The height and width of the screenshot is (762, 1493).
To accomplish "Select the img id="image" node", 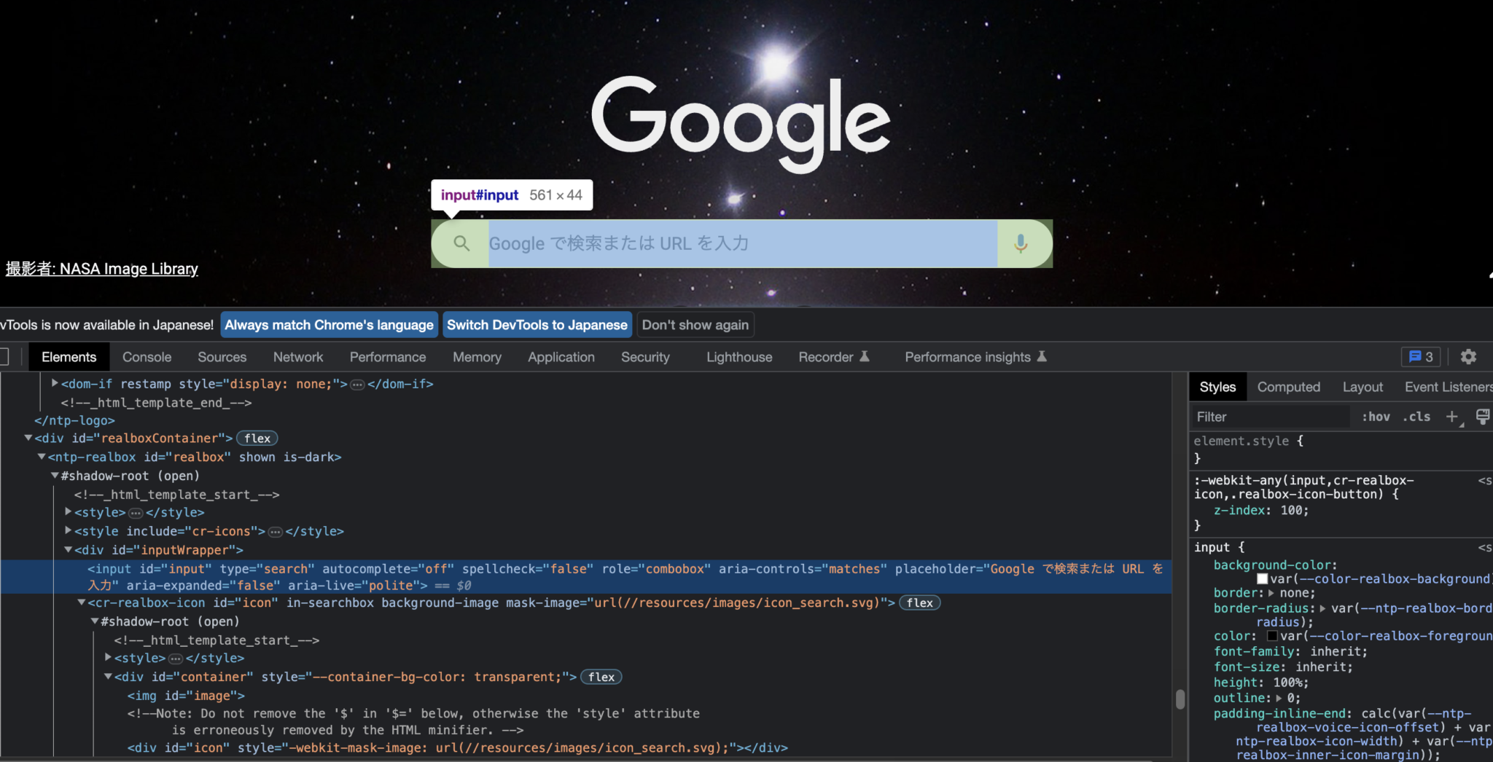I will pyautogui.click(x=186, y=696).
